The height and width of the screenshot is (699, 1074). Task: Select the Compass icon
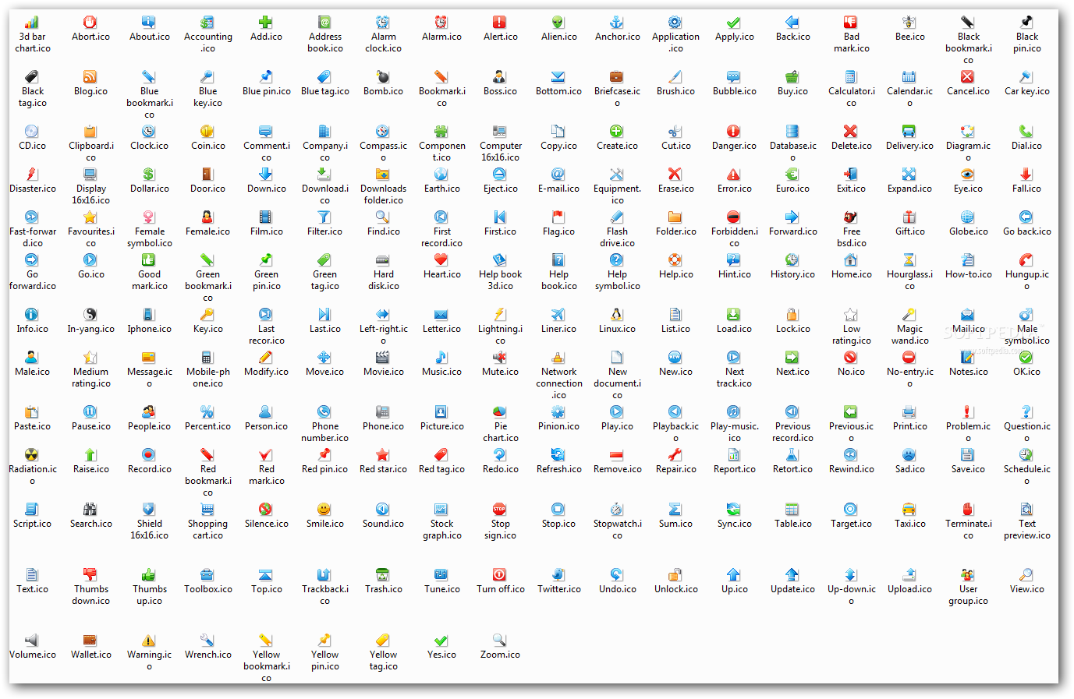[382, 132]
